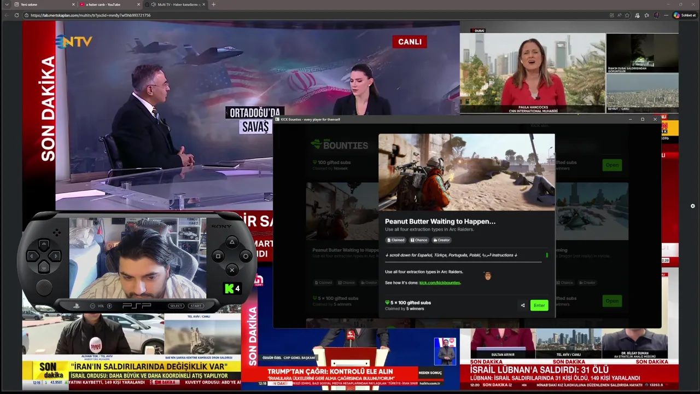Click the Read aloud icon in address bar

[x=619, y=15]
